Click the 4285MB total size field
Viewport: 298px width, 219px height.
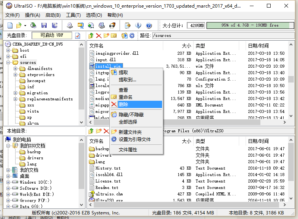196,25
